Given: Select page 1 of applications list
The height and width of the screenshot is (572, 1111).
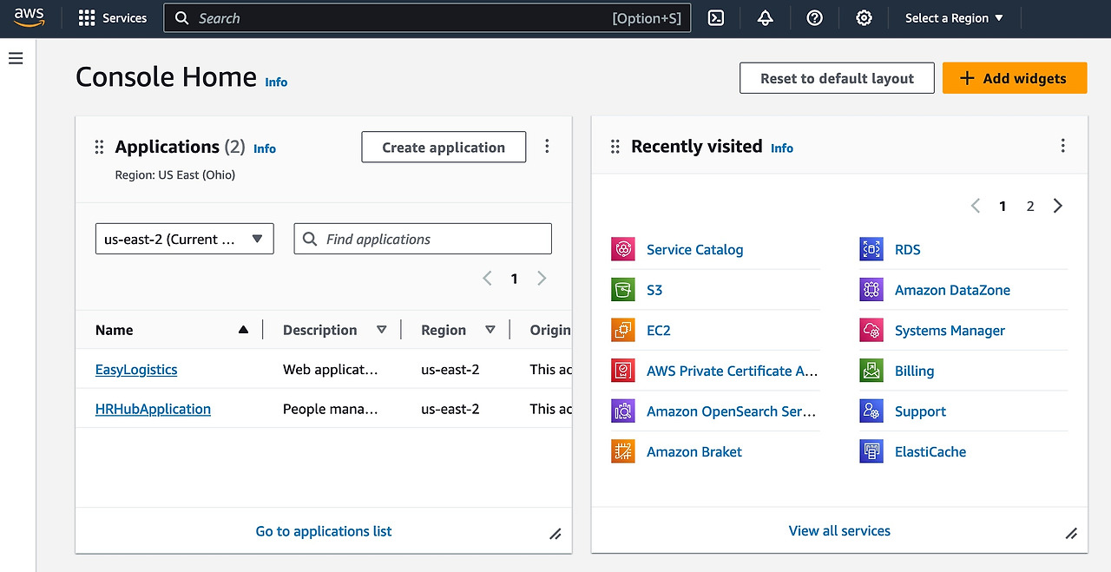Looking at the screenshot, I should [x=514, y=279].
